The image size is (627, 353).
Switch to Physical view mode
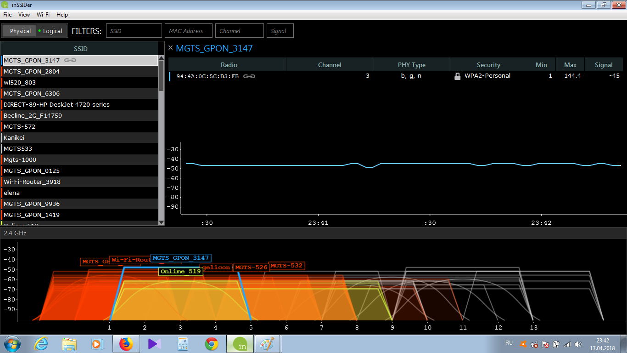[x=20, y=31]
